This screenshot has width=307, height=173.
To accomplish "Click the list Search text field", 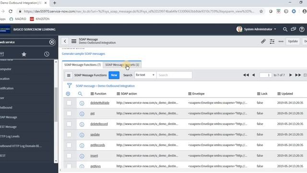I will (174, 75).
